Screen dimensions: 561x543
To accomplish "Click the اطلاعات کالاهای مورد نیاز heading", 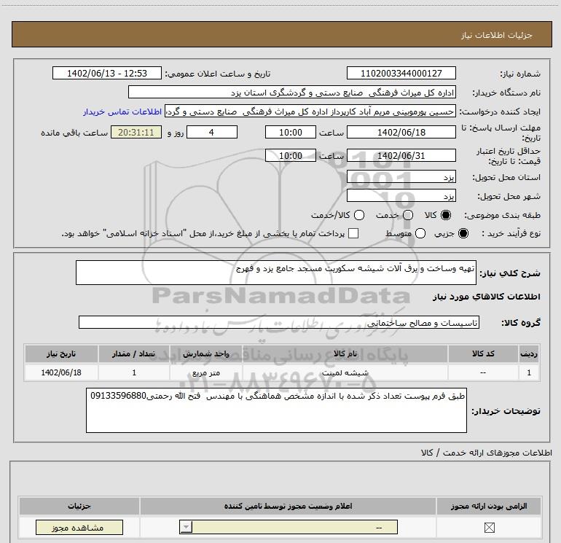I will [487, 297].
